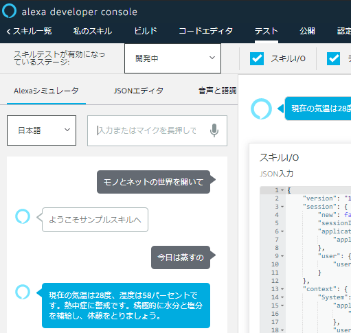Click the microphone icon in input box
This screenshot has width=351, height=333.
pyautogui.click(x=214, y=130)
